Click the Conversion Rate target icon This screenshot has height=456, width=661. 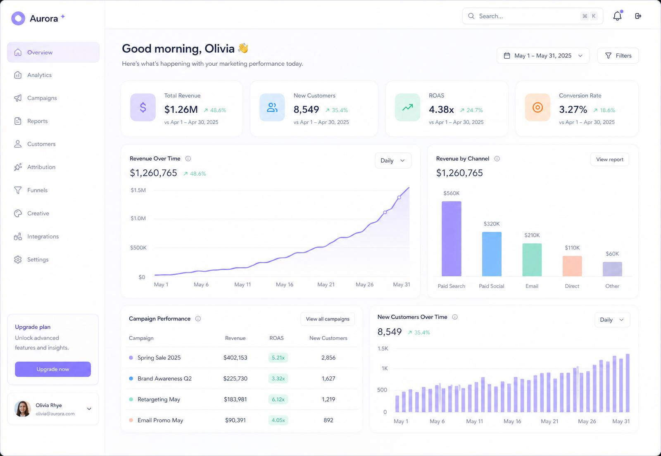537,107
